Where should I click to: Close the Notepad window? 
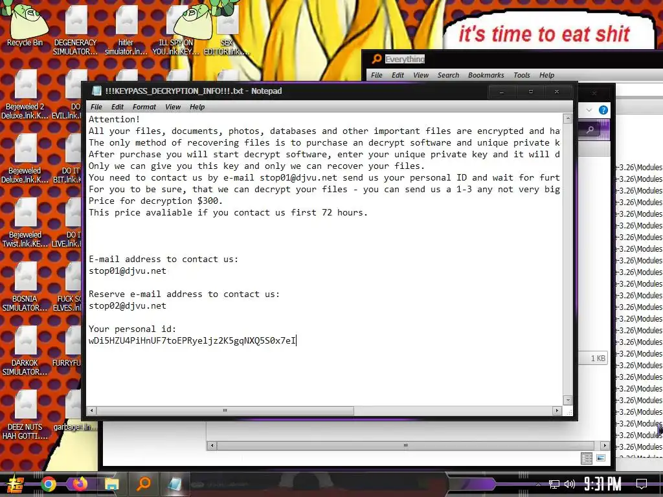point(557,91)
